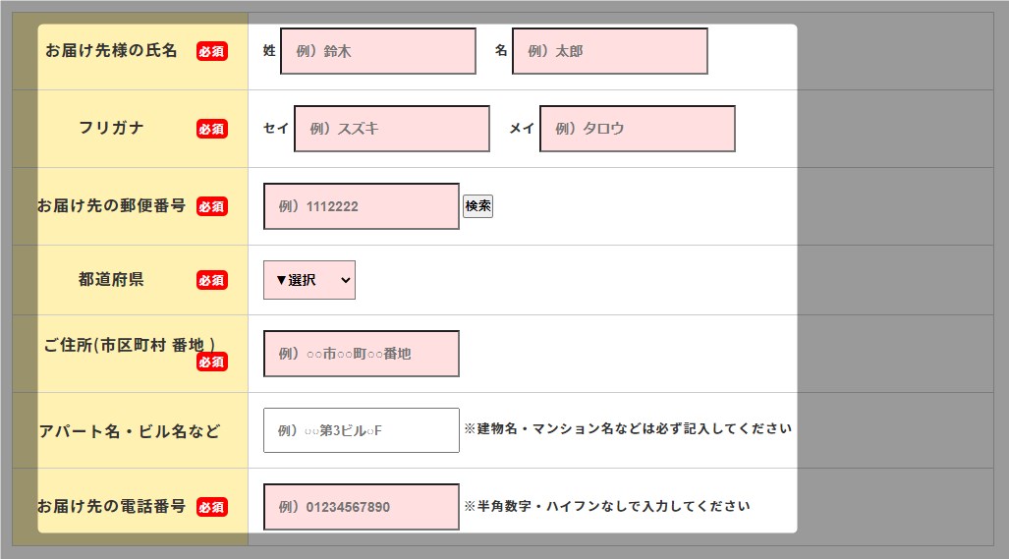Click the 必須 badge next to お届け先様の氏名

pyautogui.click(x=211, y=51)
